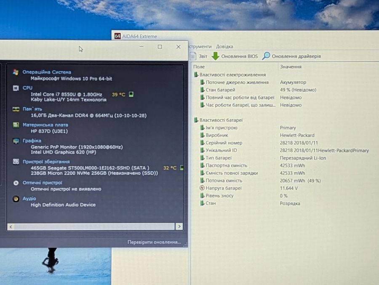Click the speaker icon beside Аудіо
The width and height of the screenshot is (379, 285).
point(16,199)
